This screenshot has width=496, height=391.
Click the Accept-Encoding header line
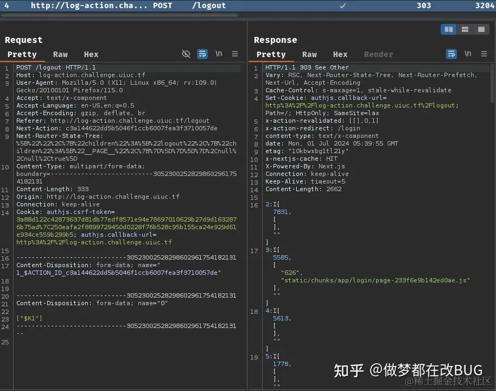[x=81, y=113]
